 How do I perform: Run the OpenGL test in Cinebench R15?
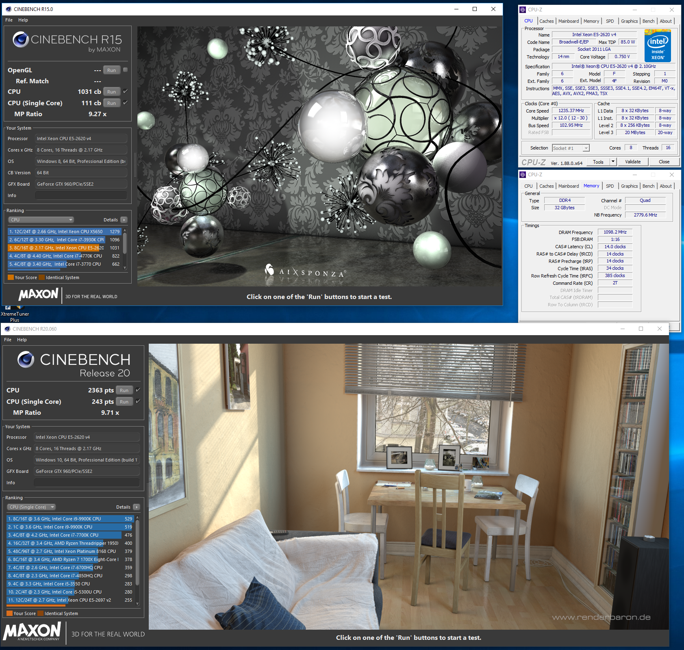[x=112, y=70]
